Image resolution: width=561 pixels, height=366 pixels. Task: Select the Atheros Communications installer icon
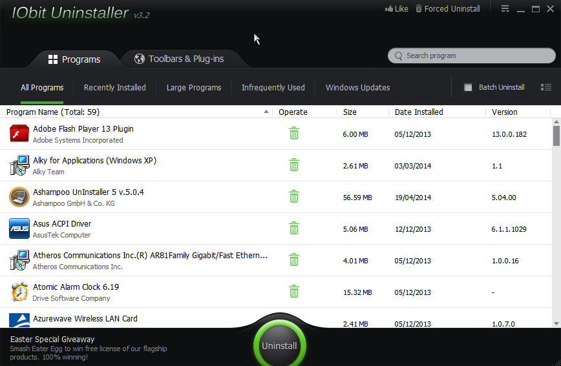19,260
